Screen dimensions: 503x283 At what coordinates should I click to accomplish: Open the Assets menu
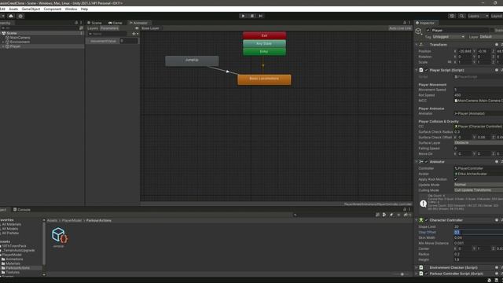[x=13, y=9]
